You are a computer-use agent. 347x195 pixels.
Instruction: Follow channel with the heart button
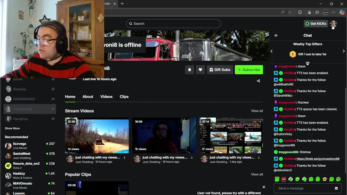(200, 70)
